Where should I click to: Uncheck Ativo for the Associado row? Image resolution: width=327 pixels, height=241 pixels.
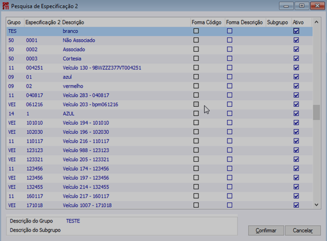(296, 49)
